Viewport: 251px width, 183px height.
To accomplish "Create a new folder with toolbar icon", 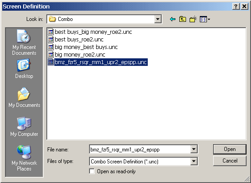I will (x=193, y=19).
